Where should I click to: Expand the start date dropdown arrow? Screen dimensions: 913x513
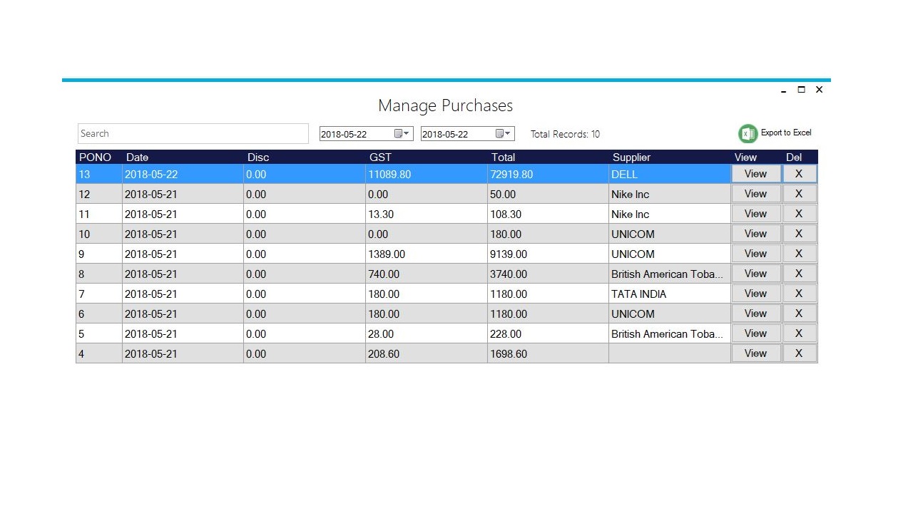click(407, 133)
